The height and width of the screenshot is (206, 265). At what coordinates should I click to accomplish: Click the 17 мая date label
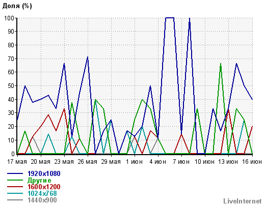[17, 162]
